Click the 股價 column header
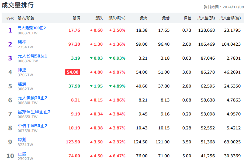This screenshot has width=246, height=163. pyautogui.click(x=77, y=18)
